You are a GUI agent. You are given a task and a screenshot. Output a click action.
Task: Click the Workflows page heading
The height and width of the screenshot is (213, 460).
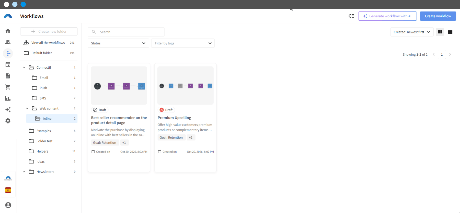click(x=32, y=16)
